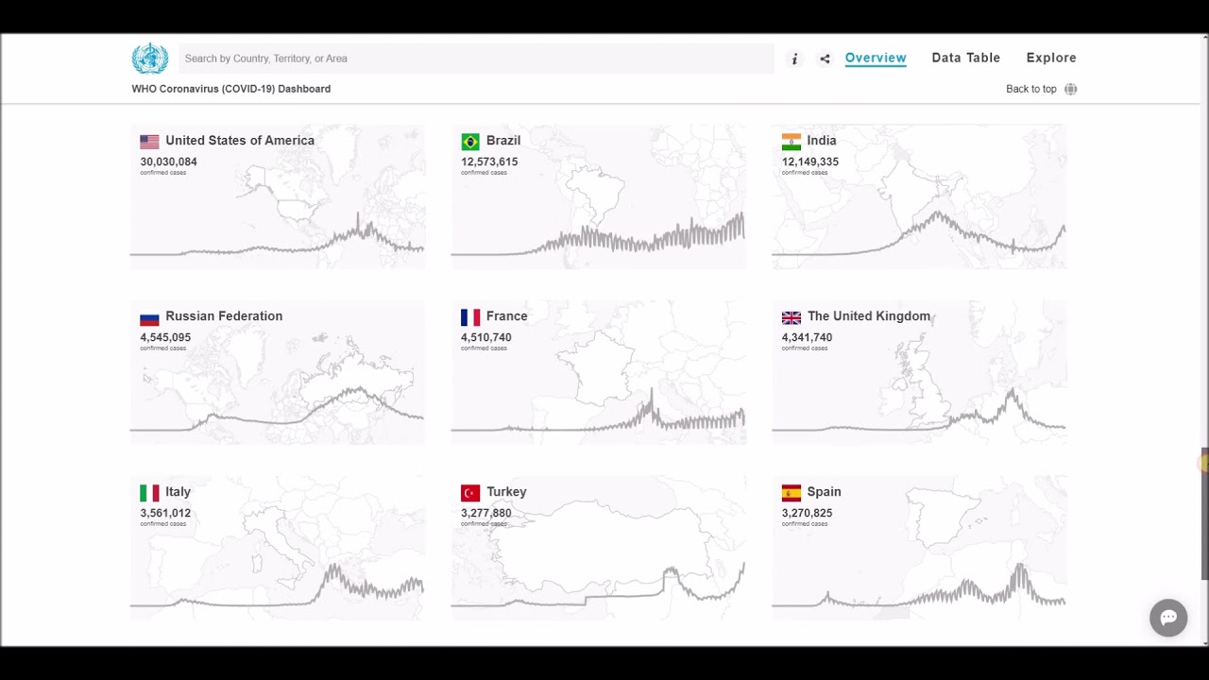Image resolution: width=1209 pixels, height=680 pixels.
Task: Click the Italy case trend chart
Action: coord(278,586)
